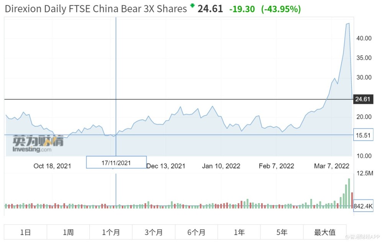This screenshot has width=383, height=243.
Task: Click the 842.4K volume label
Action: pos(363,207)
